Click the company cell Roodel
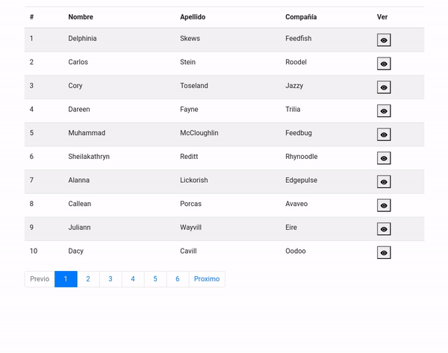This screenshot has width=448, height=353. [x=296, y=62]
